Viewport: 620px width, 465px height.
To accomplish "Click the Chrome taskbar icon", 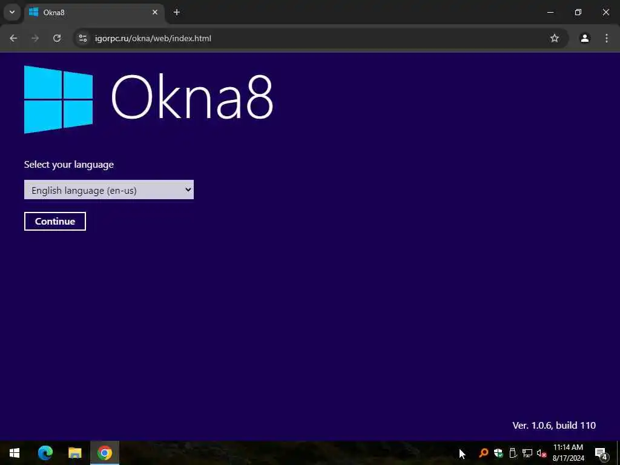I will click(105, 453).
